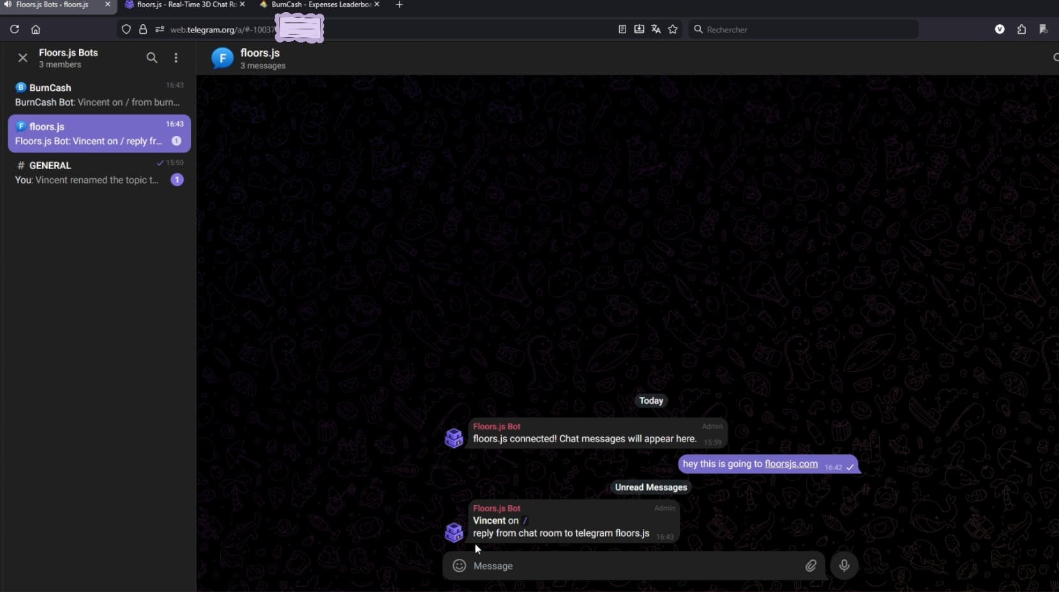Click the Message input field
This screenshot has width=1059, height=592.
pyautogui.click(x=635, y=566)
